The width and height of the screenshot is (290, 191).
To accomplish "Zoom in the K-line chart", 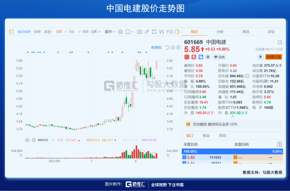I will 178,47.
